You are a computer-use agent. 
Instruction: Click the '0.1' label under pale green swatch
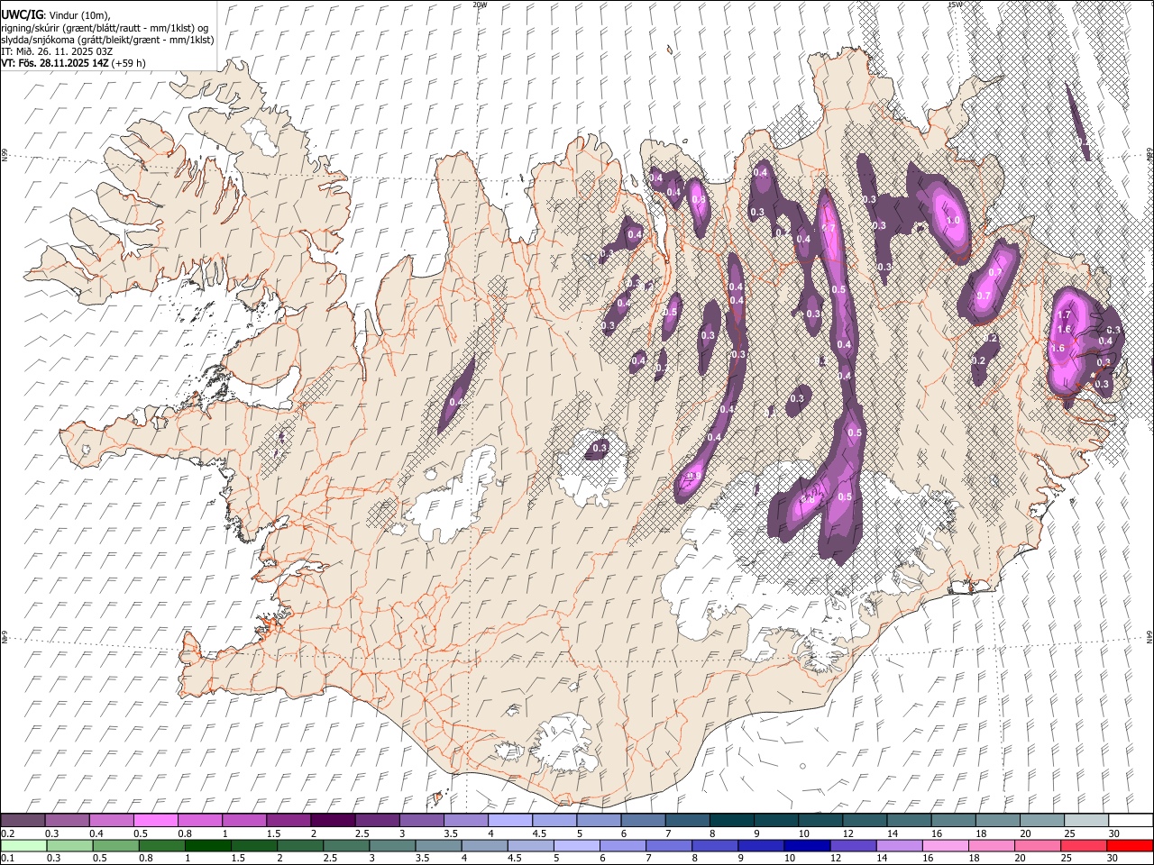(6, 859)
